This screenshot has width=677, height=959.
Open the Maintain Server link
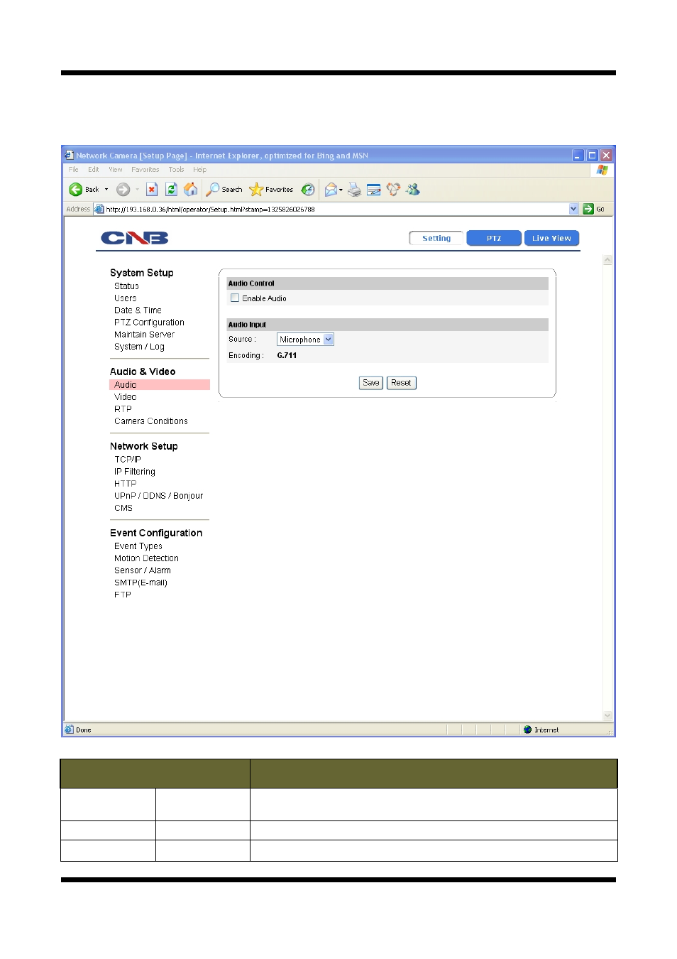pos(144,335)
